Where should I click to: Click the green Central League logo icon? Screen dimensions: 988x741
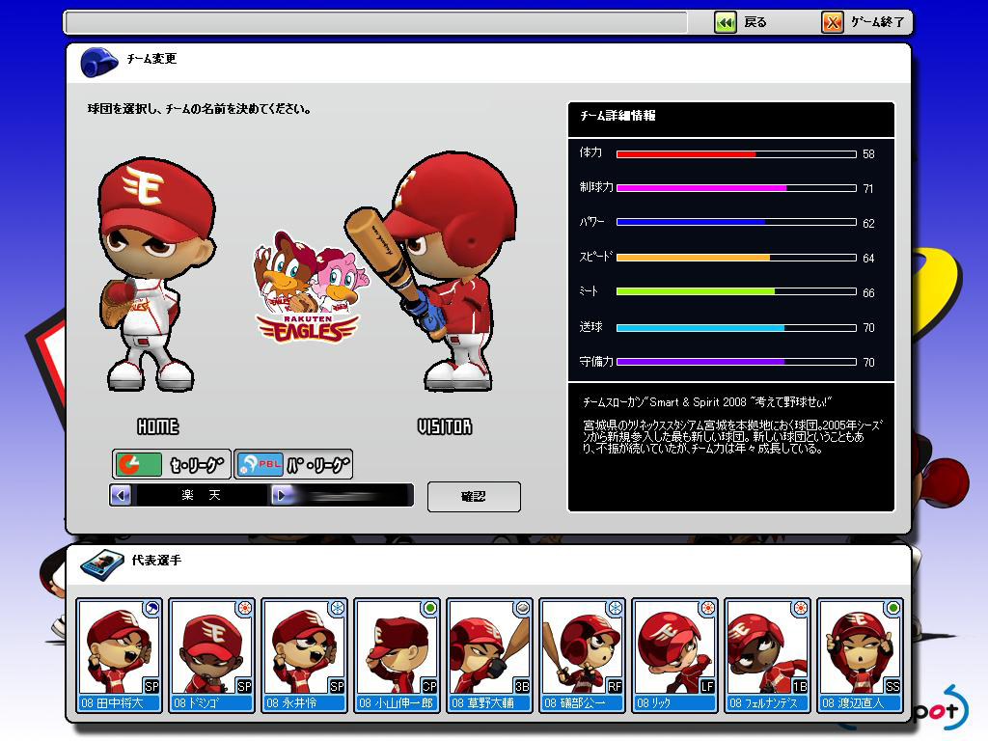point(139,465)
